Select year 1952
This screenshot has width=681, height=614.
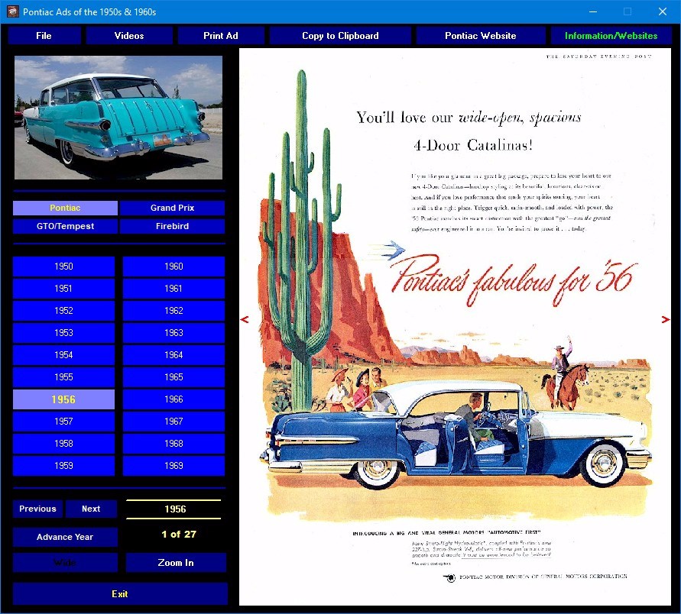coord(64,311)
